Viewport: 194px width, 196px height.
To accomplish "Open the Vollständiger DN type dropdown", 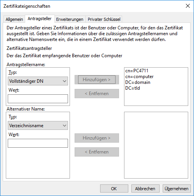I will coord(38,81).
